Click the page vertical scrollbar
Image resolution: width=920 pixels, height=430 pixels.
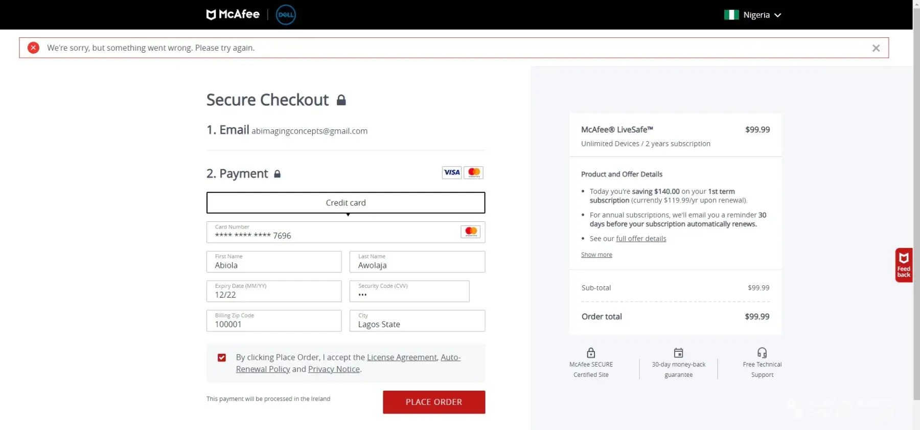pyautogui.click(x=916, y=205)
